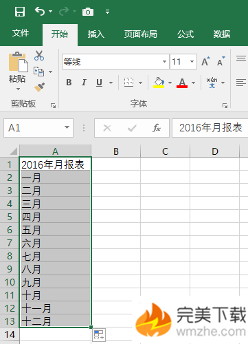Expand the font size dropdown
Viewport: 248px width, 344px height.
pos(192,61)
